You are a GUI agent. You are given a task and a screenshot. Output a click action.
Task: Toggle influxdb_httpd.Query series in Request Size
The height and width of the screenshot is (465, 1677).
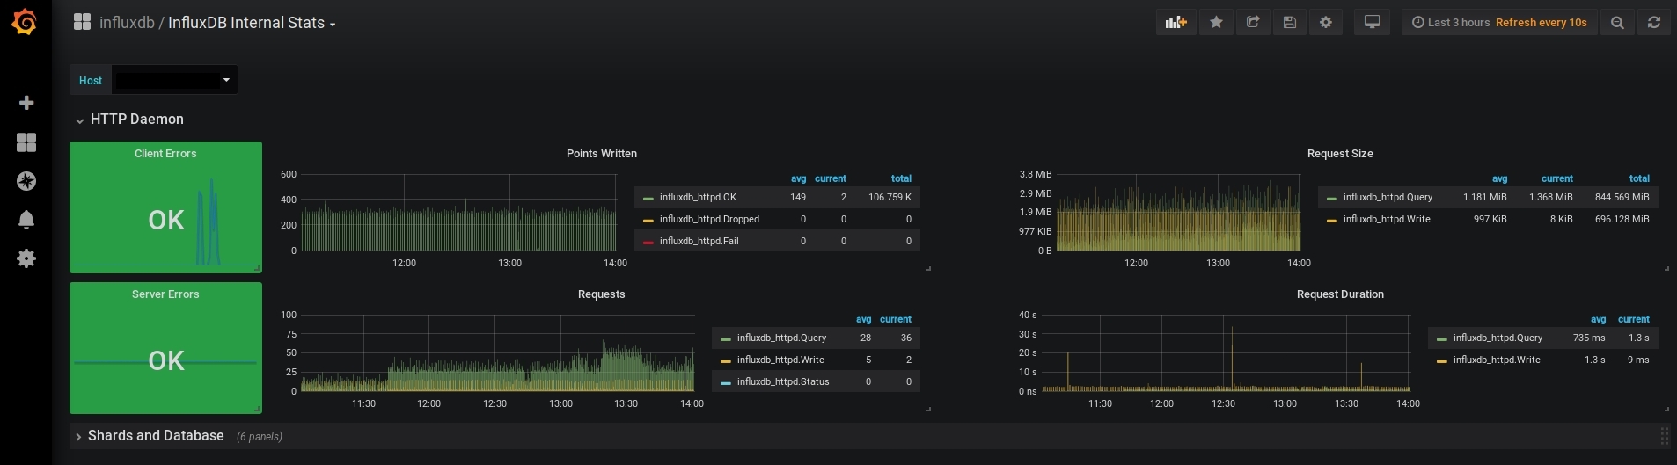1388,197
